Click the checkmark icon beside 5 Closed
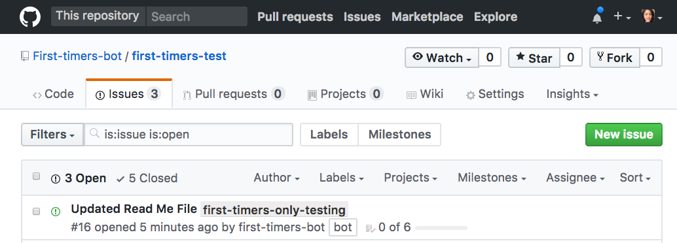 [x=121, y=178]
